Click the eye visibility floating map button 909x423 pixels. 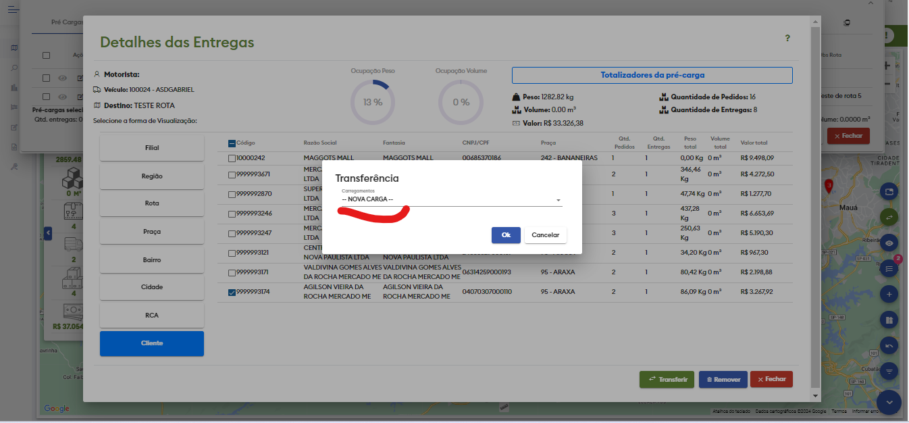pyautogui.click(x=889, y=243)
